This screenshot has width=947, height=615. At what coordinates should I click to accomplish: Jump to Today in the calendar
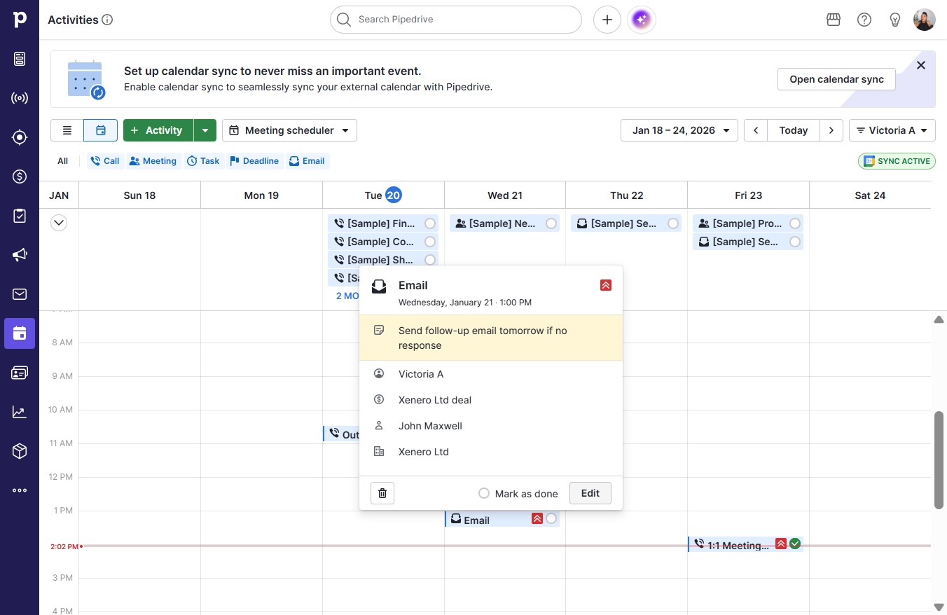click(794, 130)
